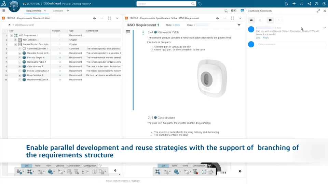
Task: Collapse IASO Requirement 1 root node
Action: click(11, 35)
